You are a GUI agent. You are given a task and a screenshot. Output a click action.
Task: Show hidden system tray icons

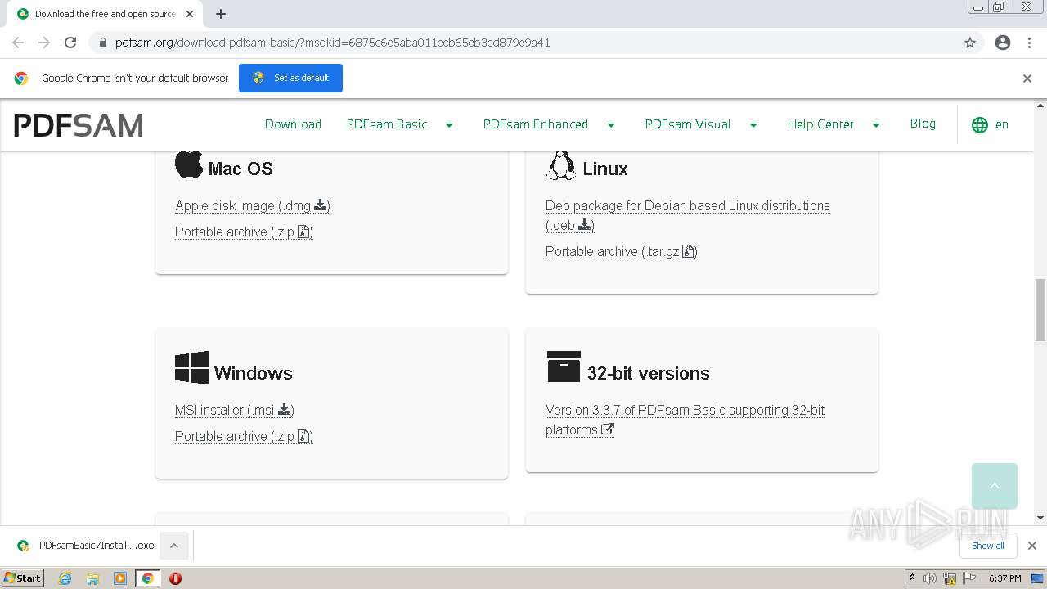pyautogui.click(x=912, y=578)
